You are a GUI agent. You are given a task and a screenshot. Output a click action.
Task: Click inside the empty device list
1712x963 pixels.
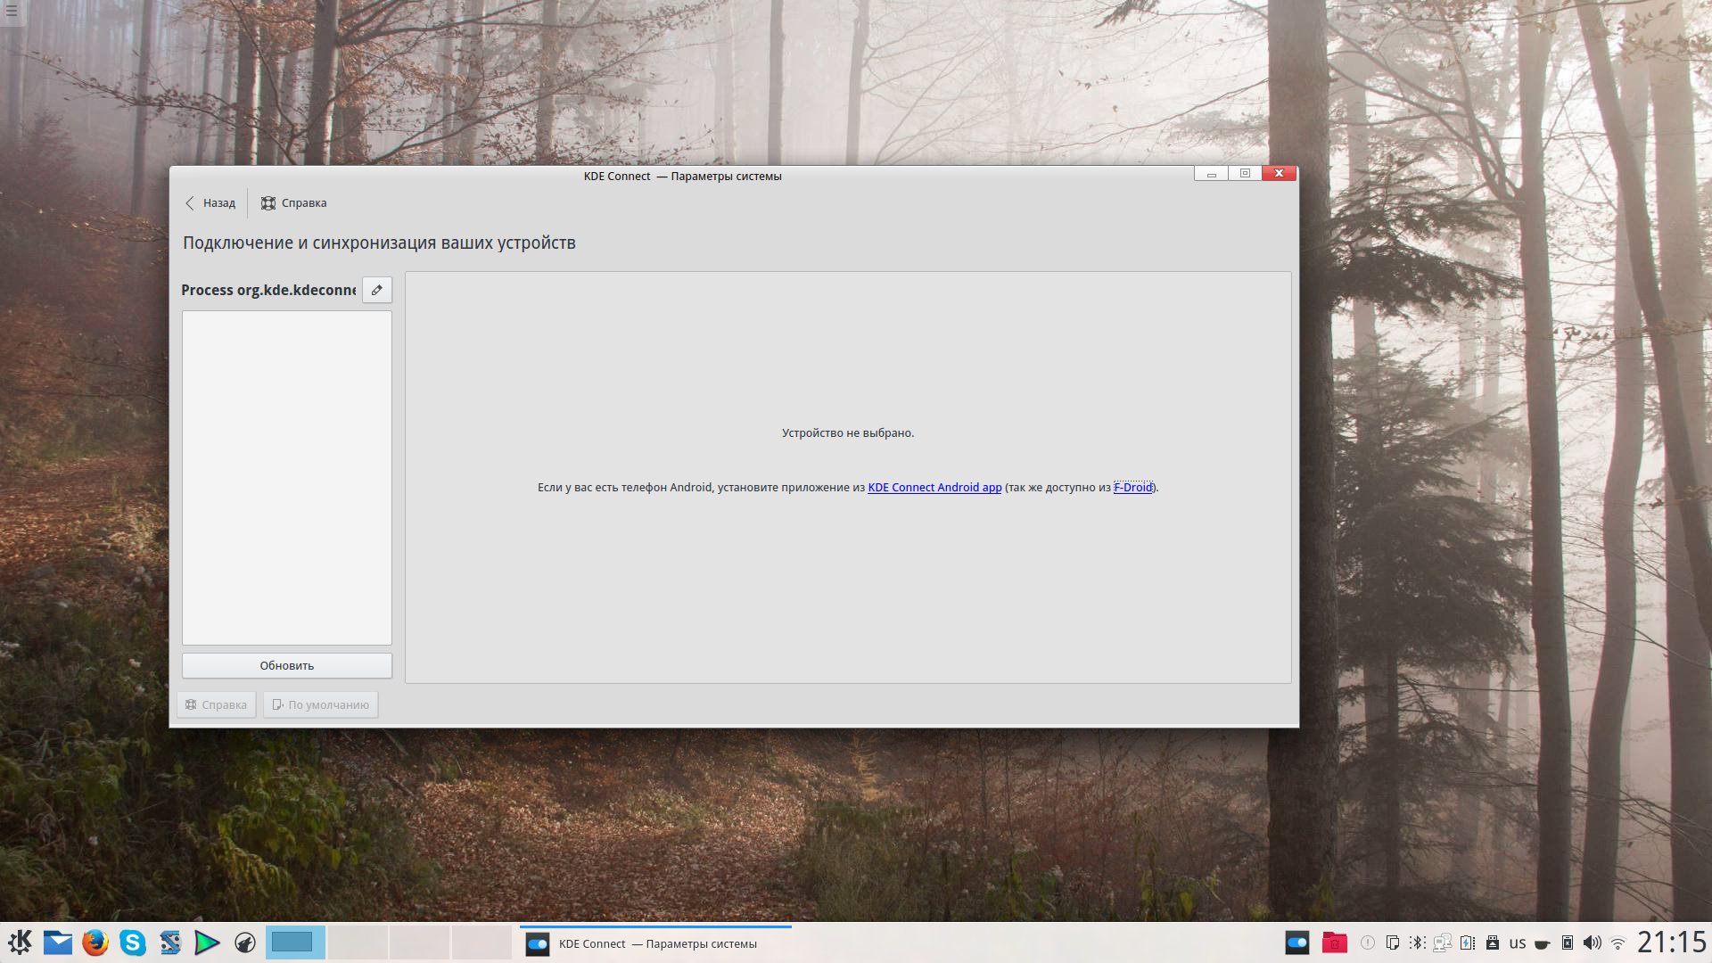click(x=286, y=477)
